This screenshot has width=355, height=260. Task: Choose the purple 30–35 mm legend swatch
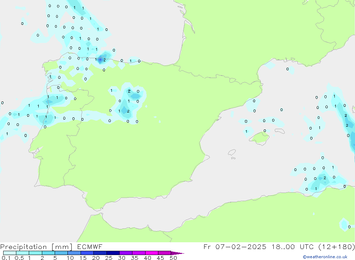tap(126, 253)
